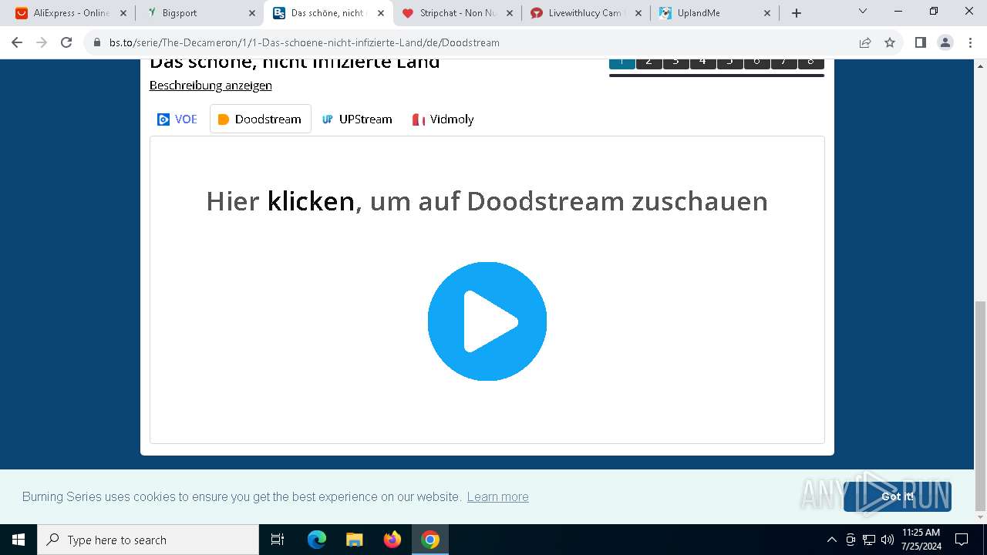Go to episode 3
This screenshot has height=555, width=987.
(676, 62)
